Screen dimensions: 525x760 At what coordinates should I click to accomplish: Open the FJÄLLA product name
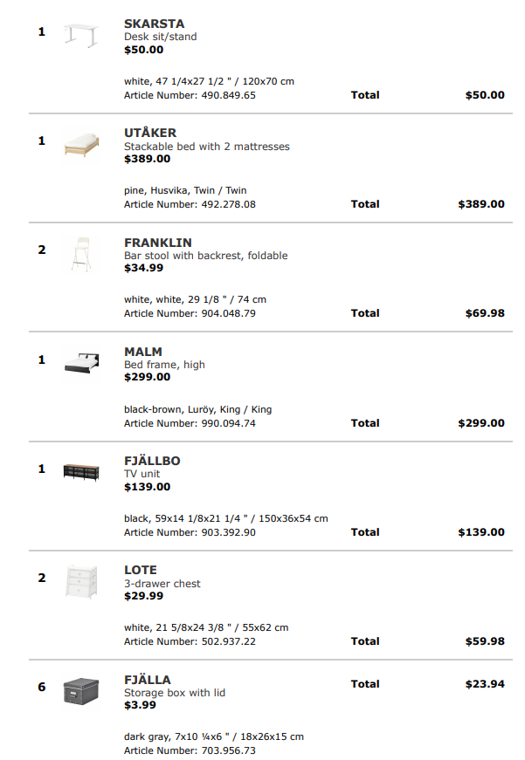click(148, 680)
